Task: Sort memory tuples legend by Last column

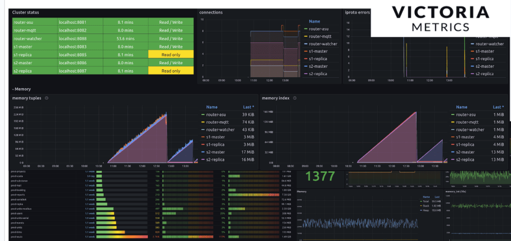Action: click(x=248, y=107)
